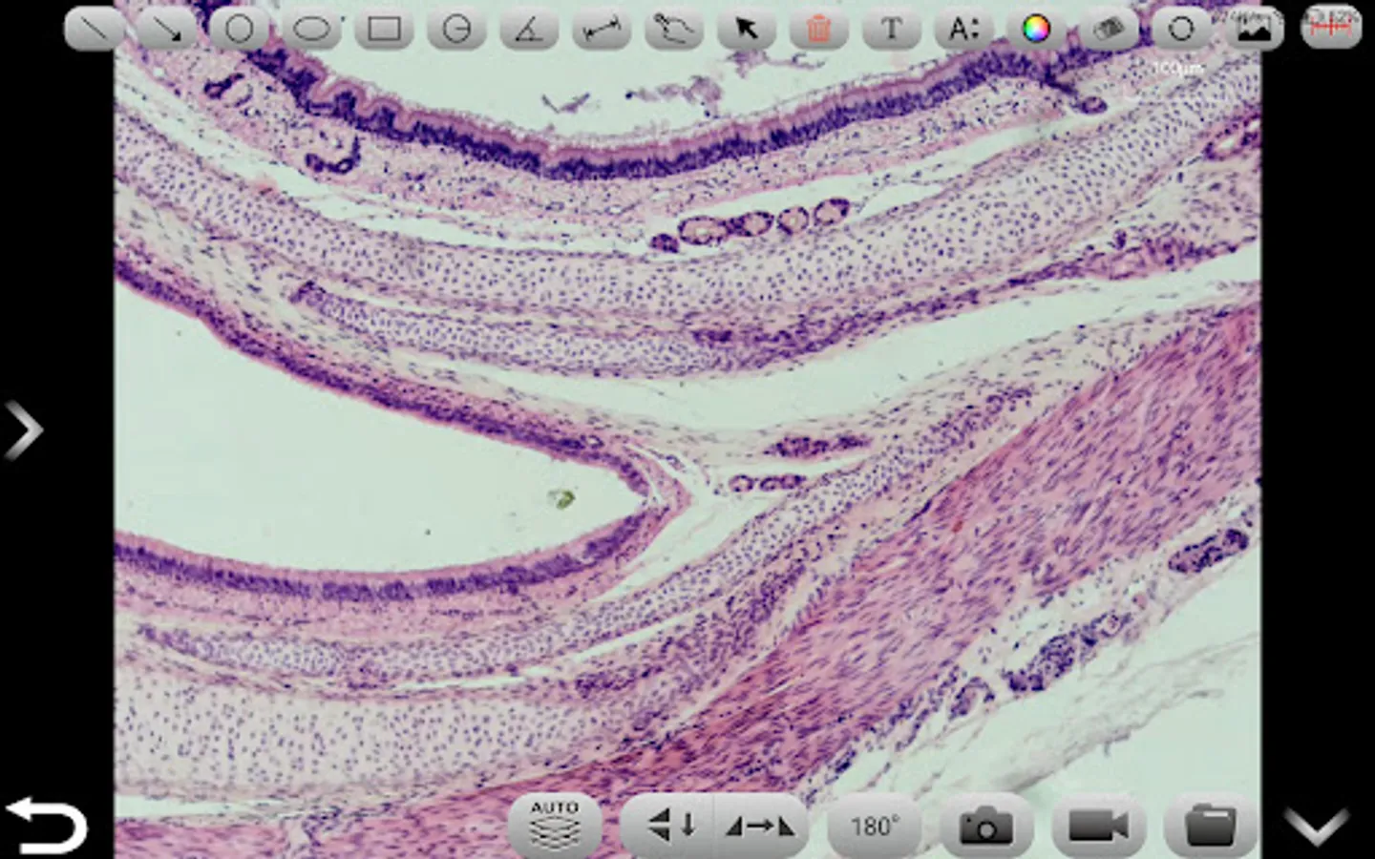This screenshot has width=1375, height=859.
Task: Select the straight line drawing tool
Action: click(94, 29)
